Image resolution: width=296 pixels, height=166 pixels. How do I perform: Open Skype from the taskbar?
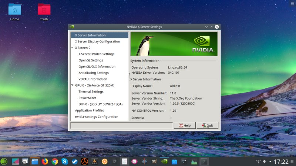tap(65, 162)
